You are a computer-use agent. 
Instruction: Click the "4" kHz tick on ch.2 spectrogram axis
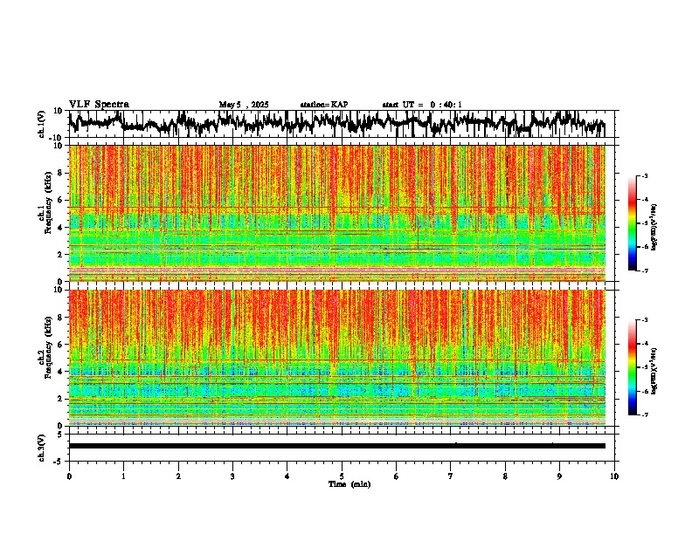60,372
